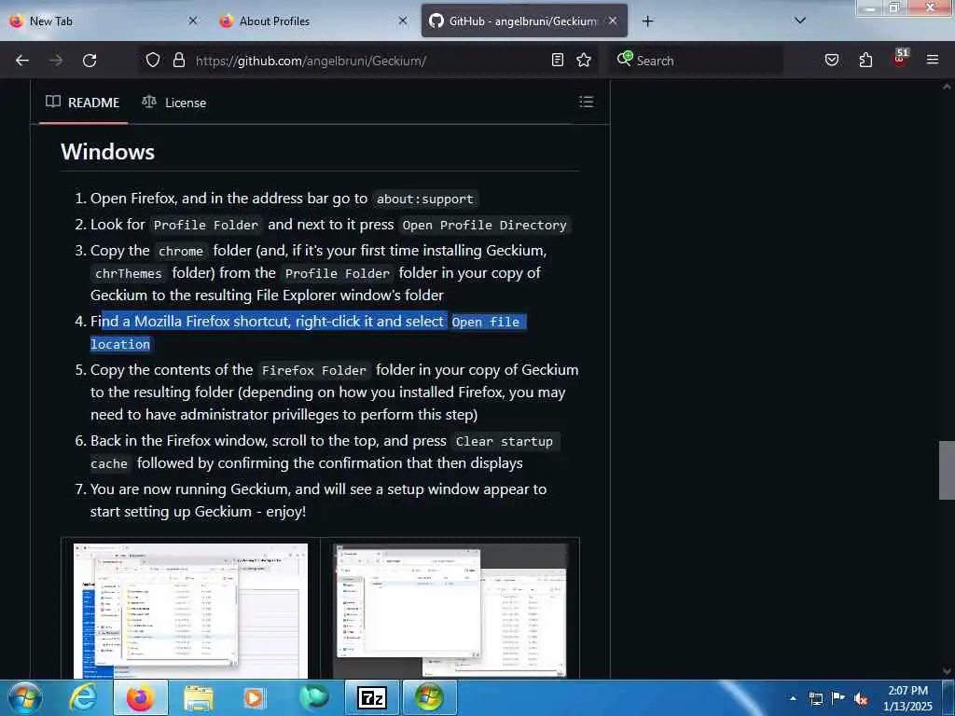Show hidden tray icons arrow

pos(793,698)
